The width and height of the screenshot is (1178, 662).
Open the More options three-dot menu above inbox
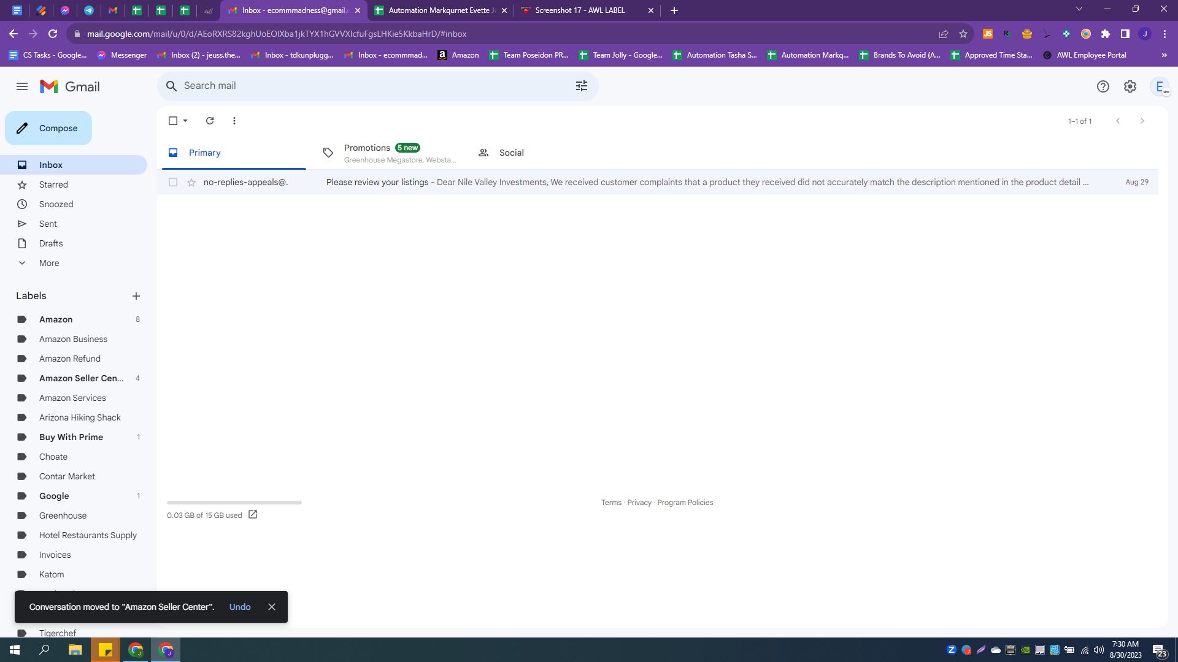pyautogui.click(x=234, y=121)
